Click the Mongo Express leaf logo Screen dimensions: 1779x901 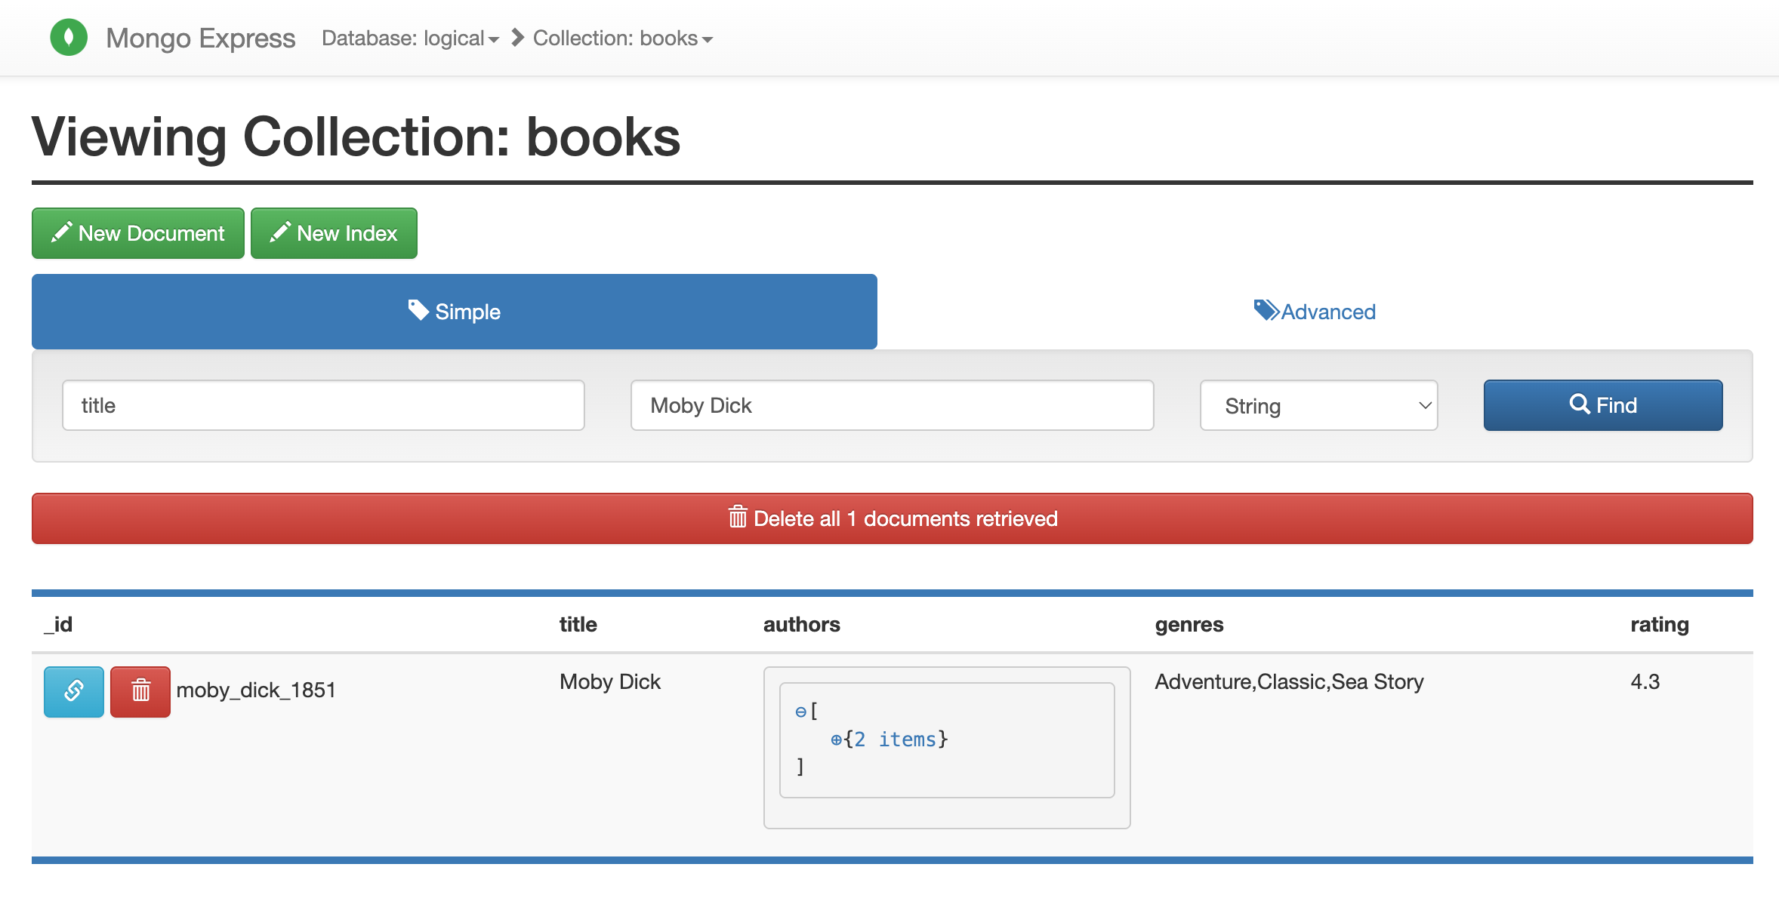[69, 37]
